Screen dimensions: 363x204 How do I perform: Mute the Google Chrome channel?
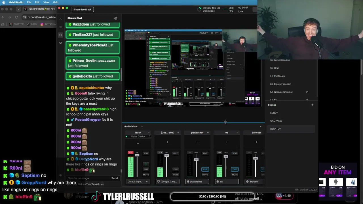(176, 175)
